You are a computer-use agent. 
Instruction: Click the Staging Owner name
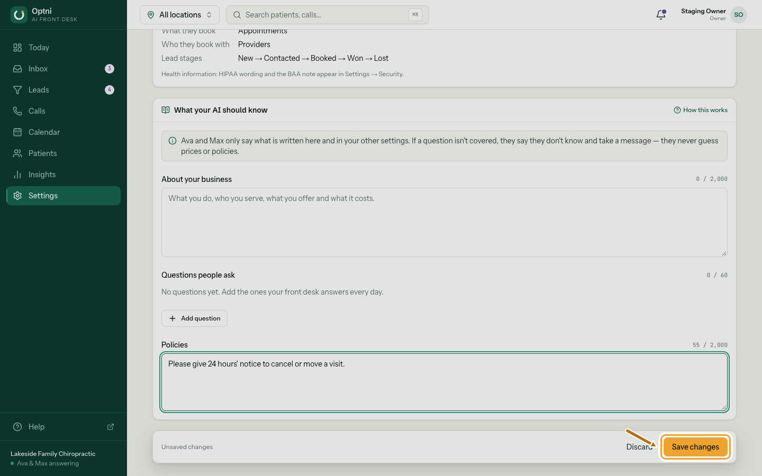(703, 11)
